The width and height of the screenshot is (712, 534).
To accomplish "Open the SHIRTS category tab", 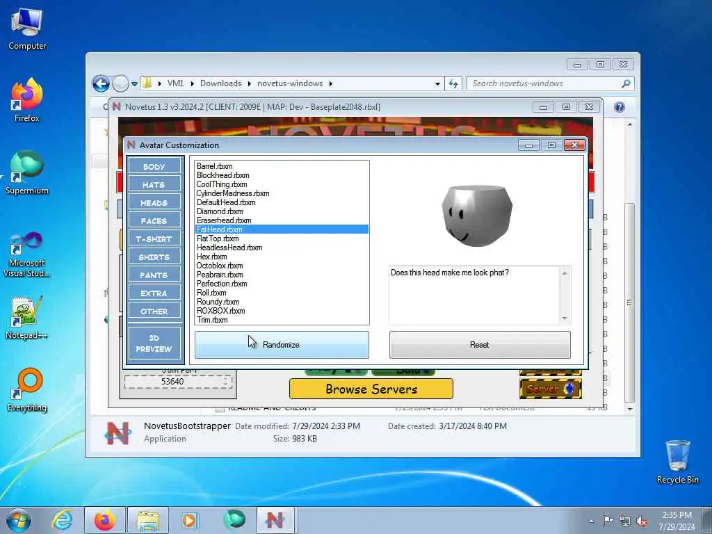I will 154,257.
